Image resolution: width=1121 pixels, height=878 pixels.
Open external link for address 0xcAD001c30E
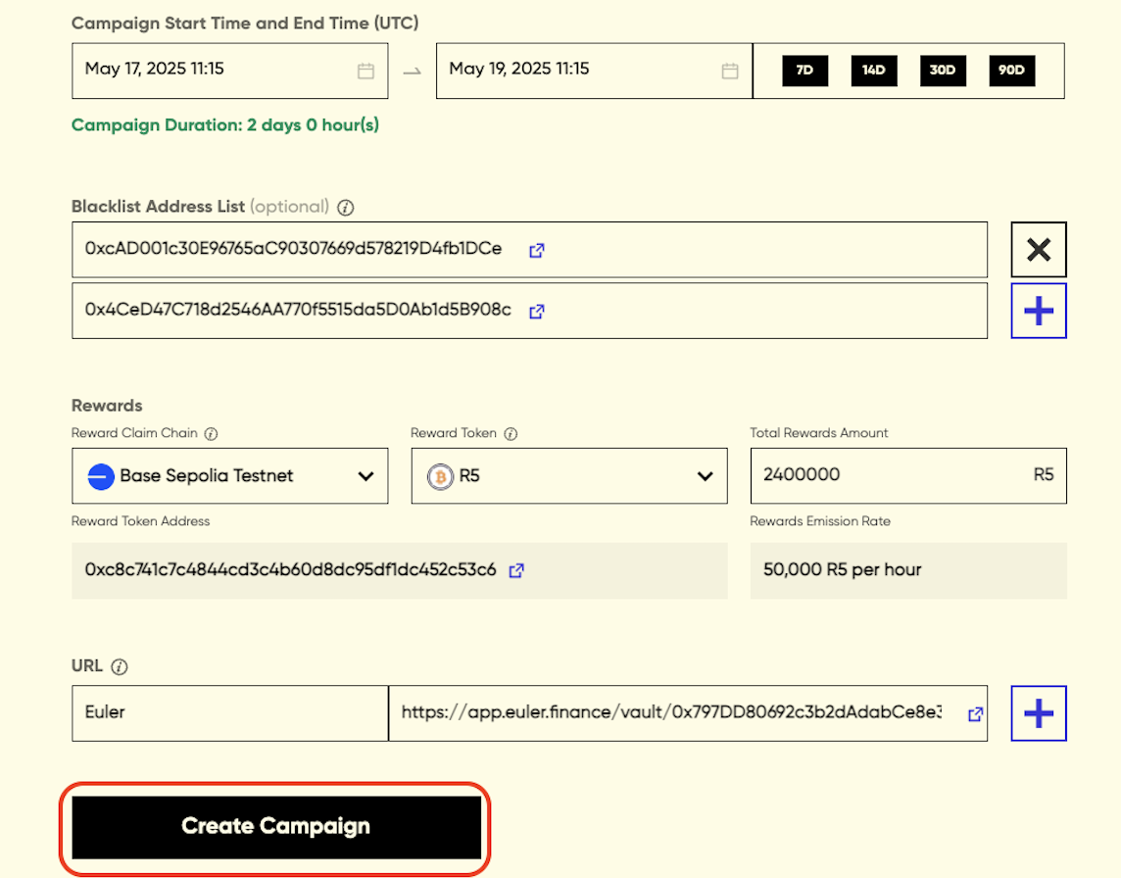click(x=537, y=250)
